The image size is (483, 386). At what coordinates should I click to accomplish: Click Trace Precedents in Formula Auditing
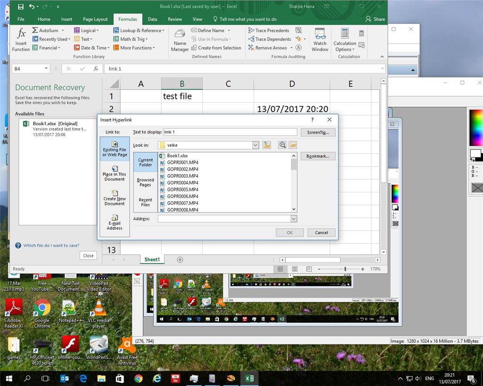click(x=268, y=31)
